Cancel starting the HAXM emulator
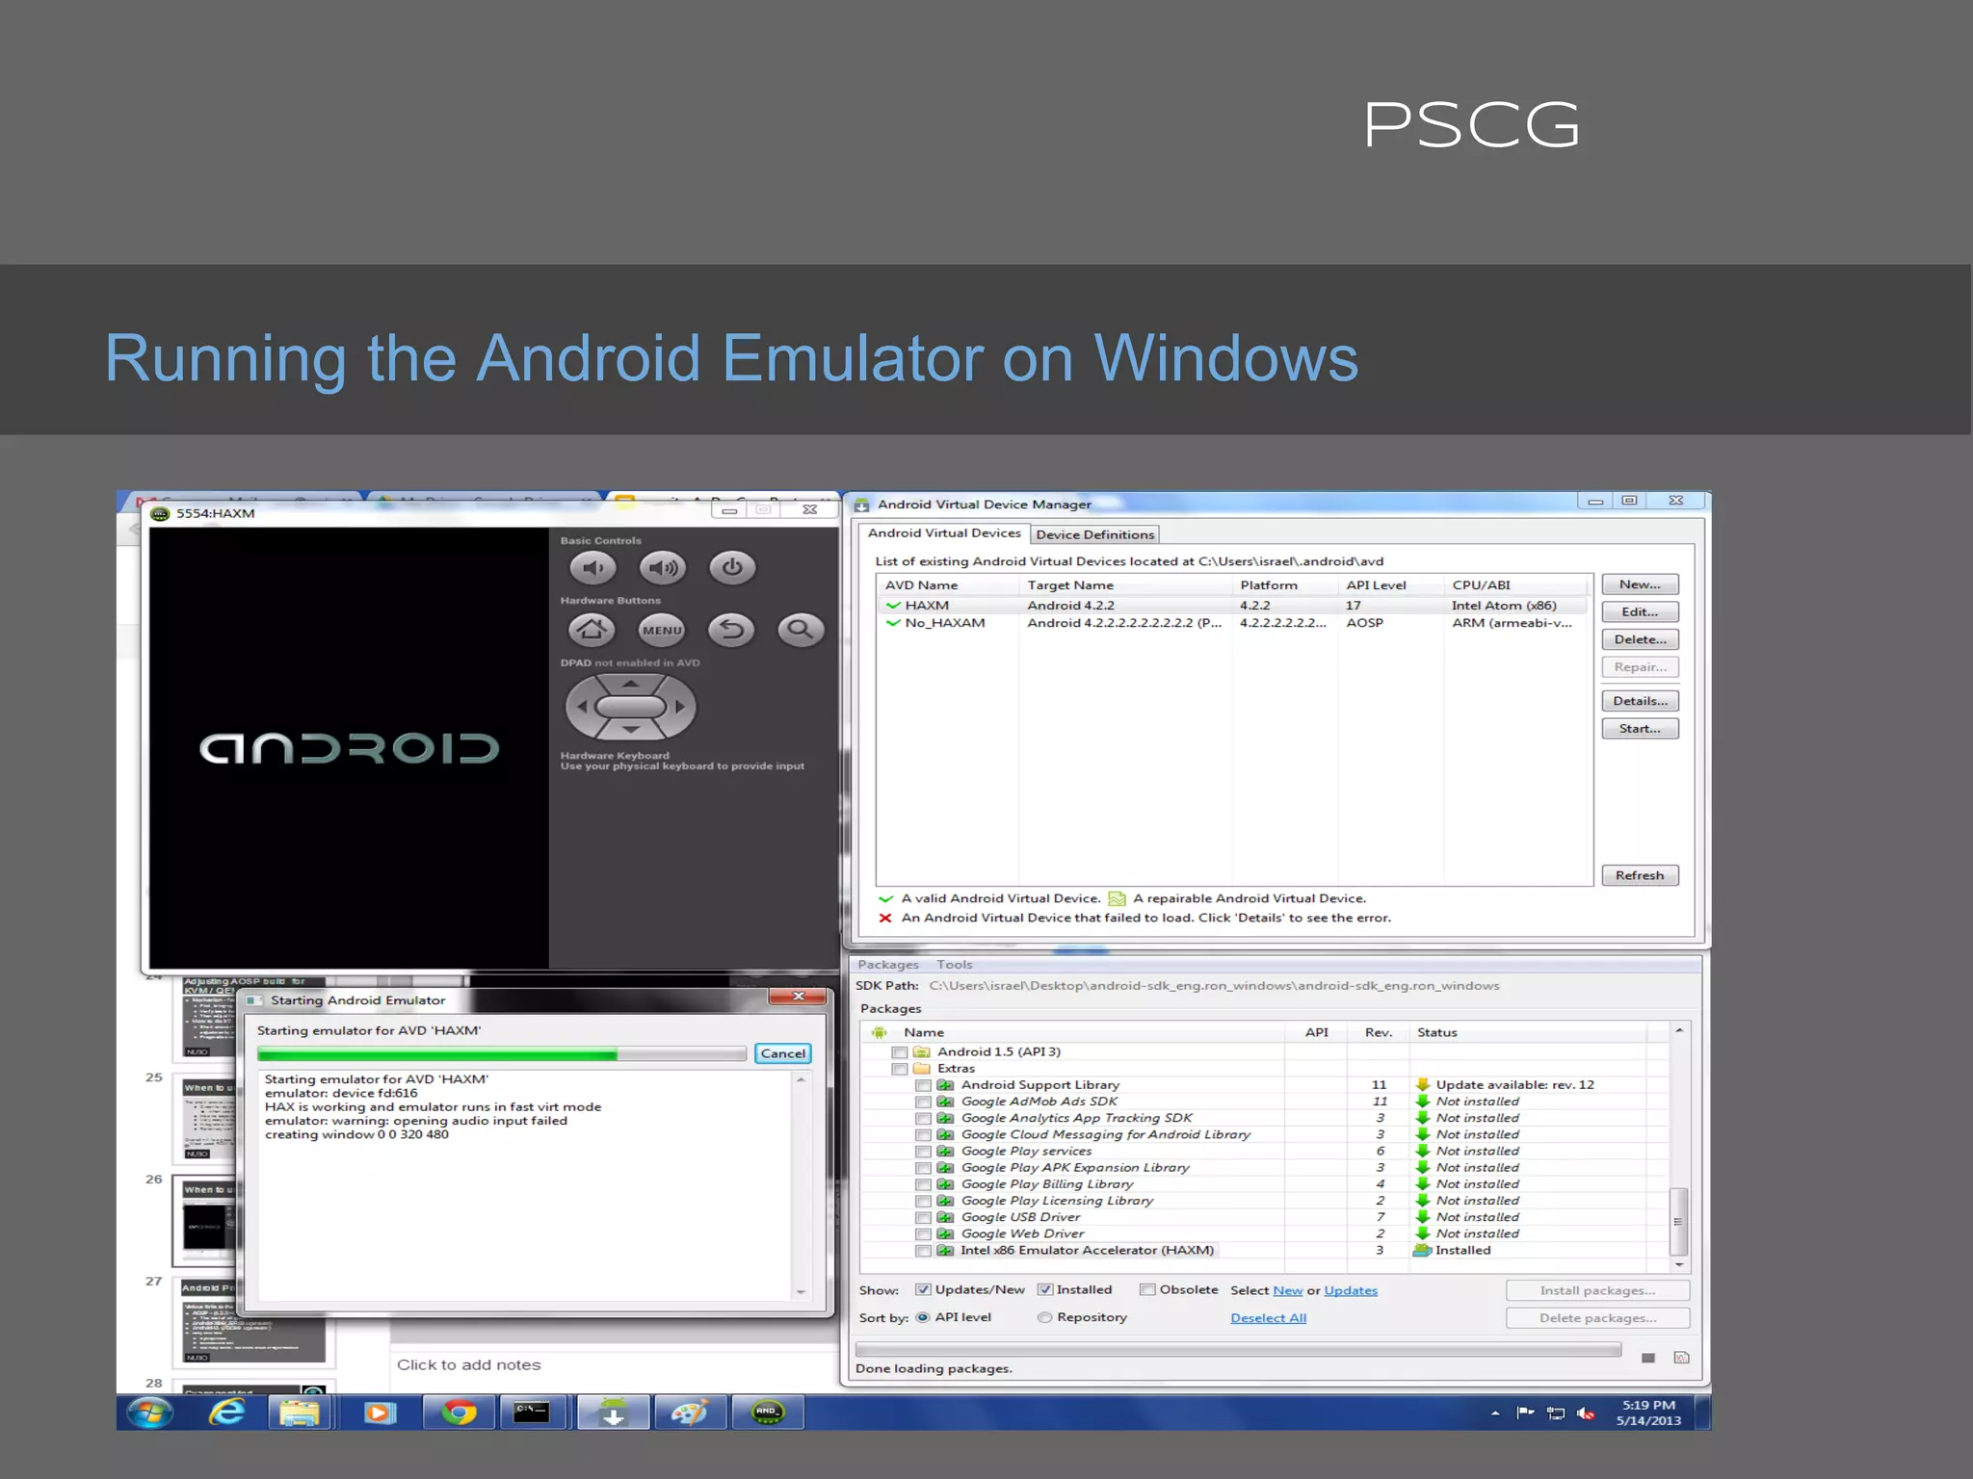Screen dimensions: 1973x1479 coord(782,1053)
